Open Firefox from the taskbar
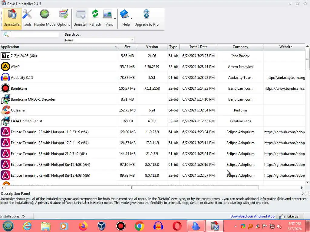310x232 pixels. pyautogui.click(x=83, y=226)
